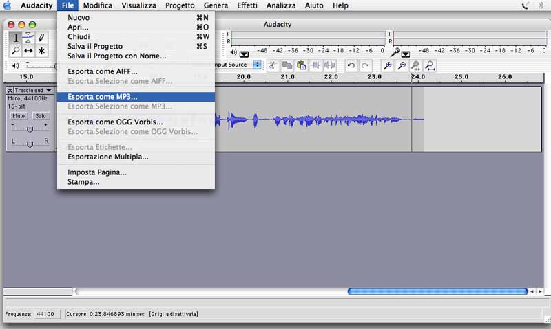Viewport: 551px width, 329px height.
Task: Open the Traccia aud track dropdown menu
Action: point(33,91)
